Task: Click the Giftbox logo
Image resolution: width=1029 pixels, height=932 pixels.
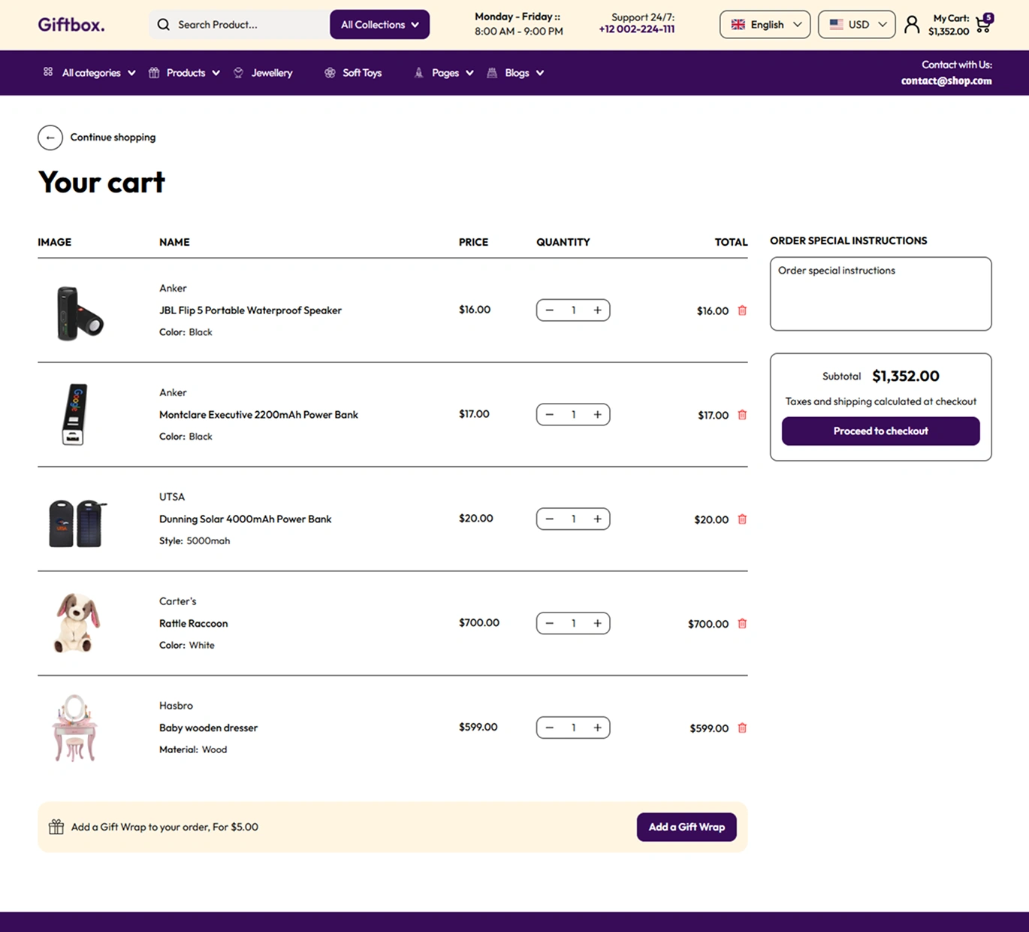Action: coord(71,25)
